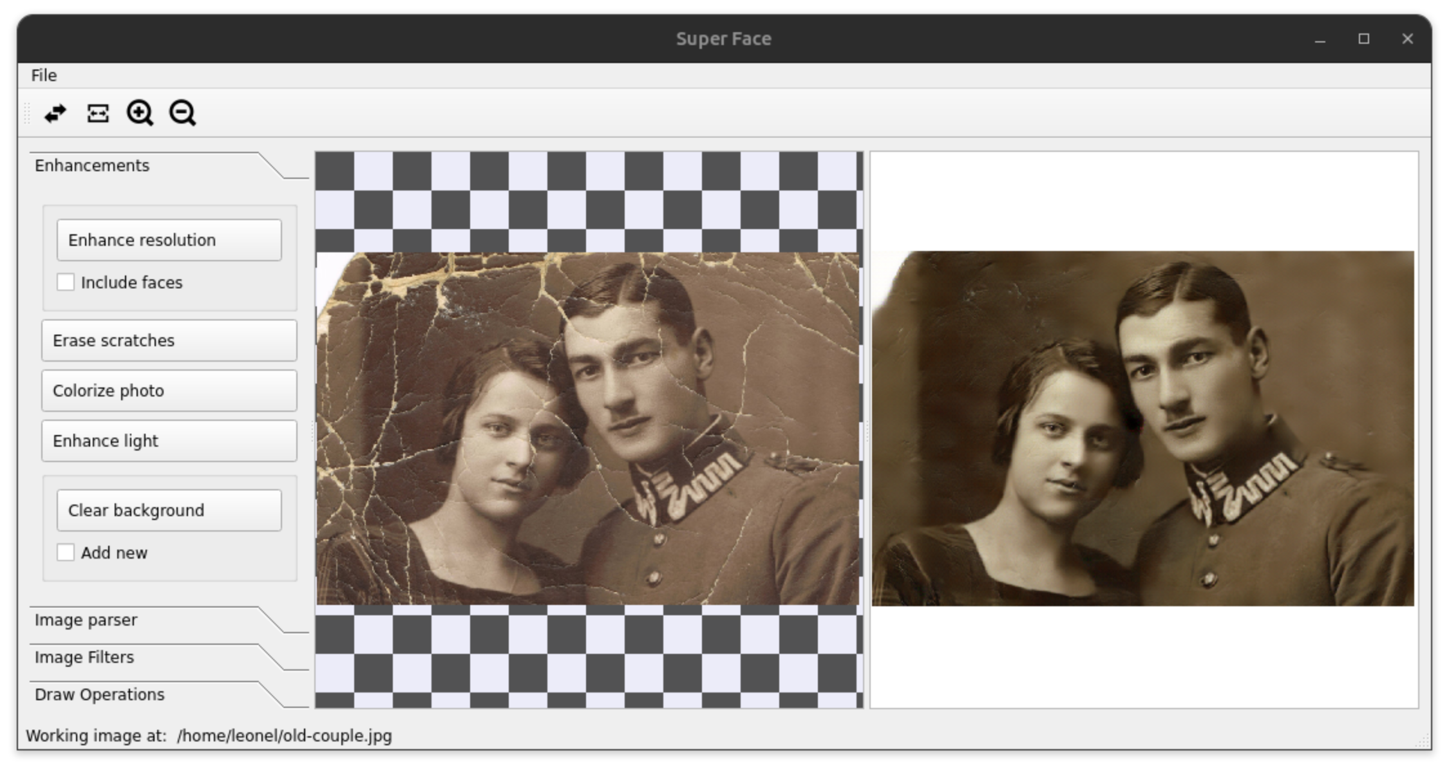The width and height of the screenshot is (1449, 771).
Task: Minimize the Super Face window
Action: [x=1320, y=39]
